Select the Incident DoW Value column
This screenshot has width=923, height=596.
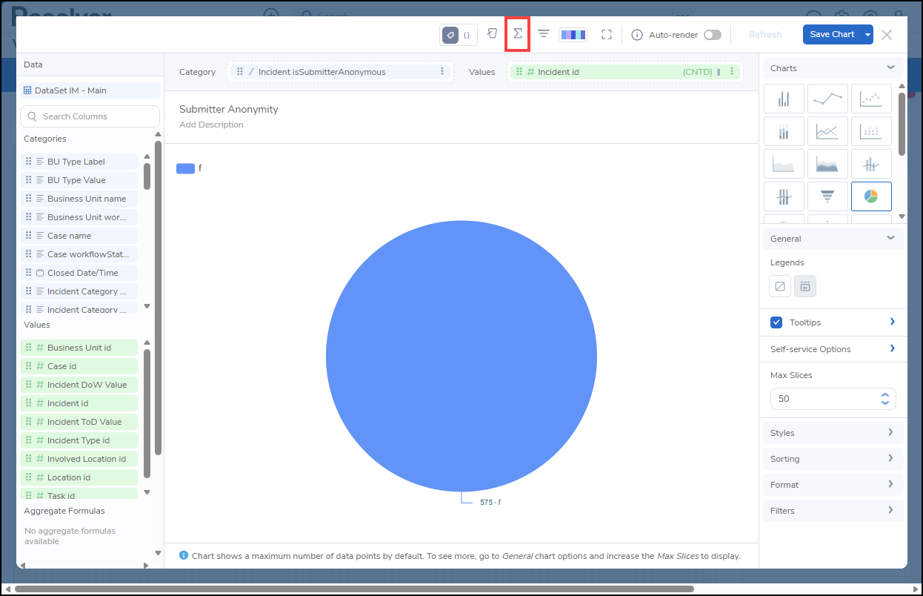tap(79, 385)
